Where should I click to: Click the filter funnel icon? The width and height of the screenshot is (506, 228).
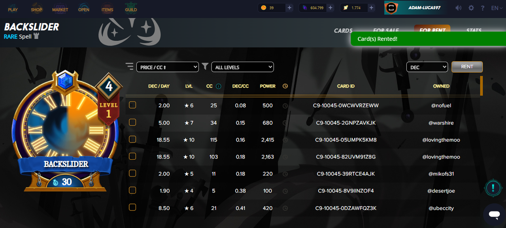click(205, 66)
